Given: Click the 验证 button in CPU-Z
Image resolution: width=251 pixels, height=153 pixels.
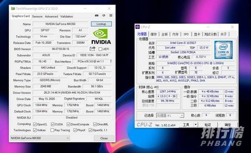Looking at the screenshot, I should coord(207,124).
